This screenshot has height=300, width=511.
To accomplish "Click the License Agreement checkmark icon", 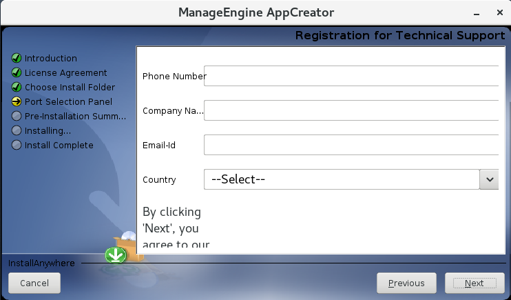I will 17,73.
